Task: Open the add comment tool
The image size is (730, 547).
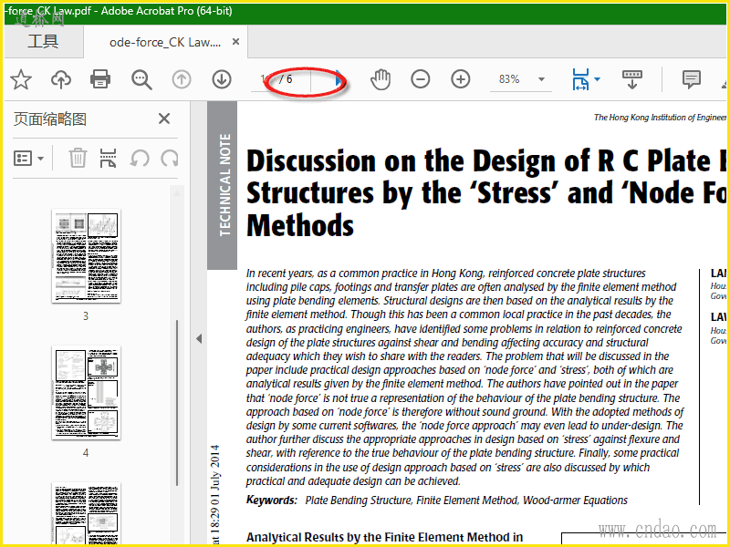Action: pos(692,80)
